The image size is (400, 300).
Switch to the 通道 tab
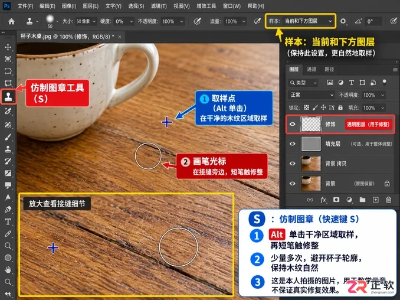click(x=312, y=69)
